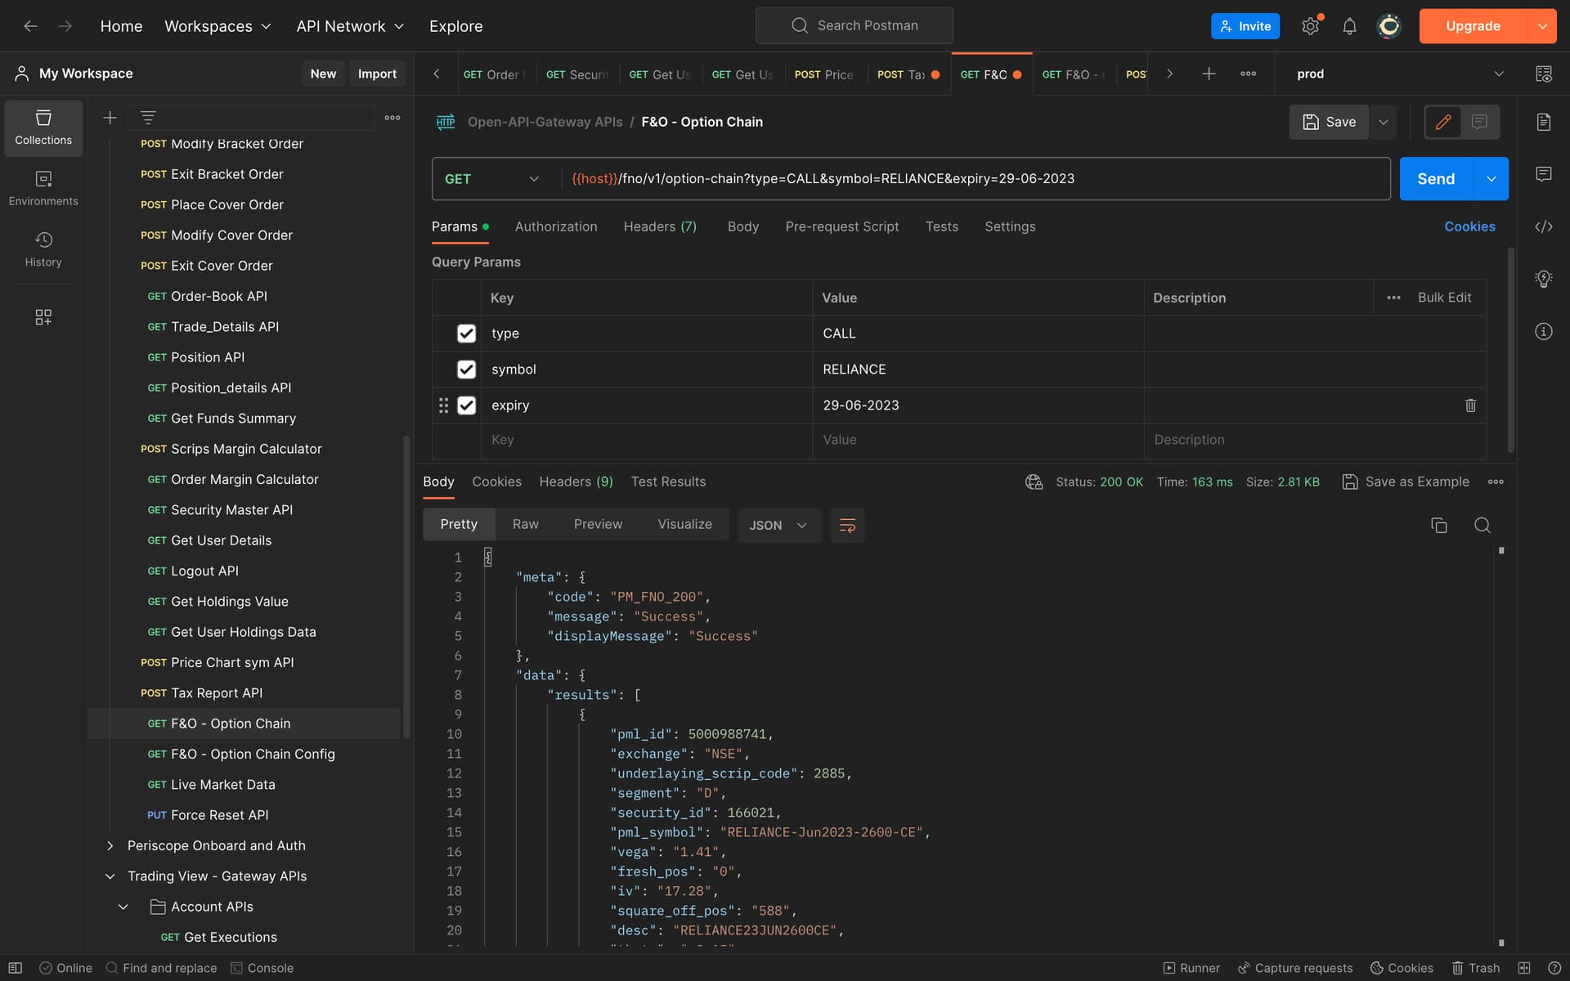Open the user avatar menu
The image size is (1570, 981).
click(1388, 26)
